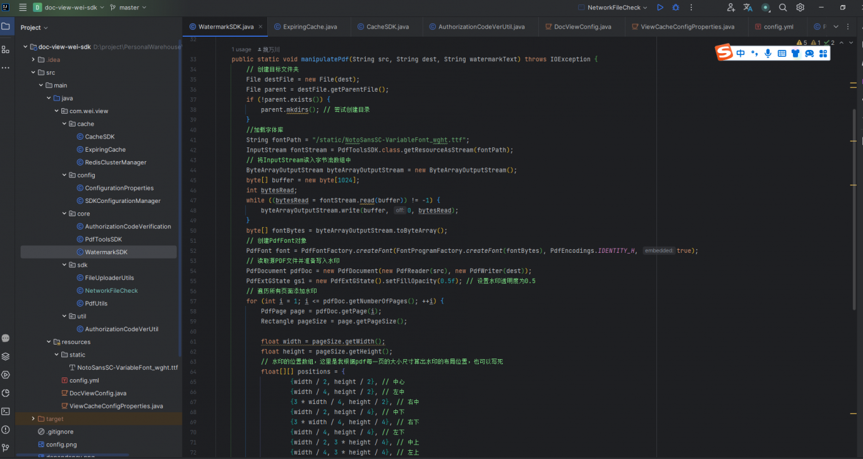863x459 pixels.
Task: Click the Sogou input method logo
Action: (724, 52)
